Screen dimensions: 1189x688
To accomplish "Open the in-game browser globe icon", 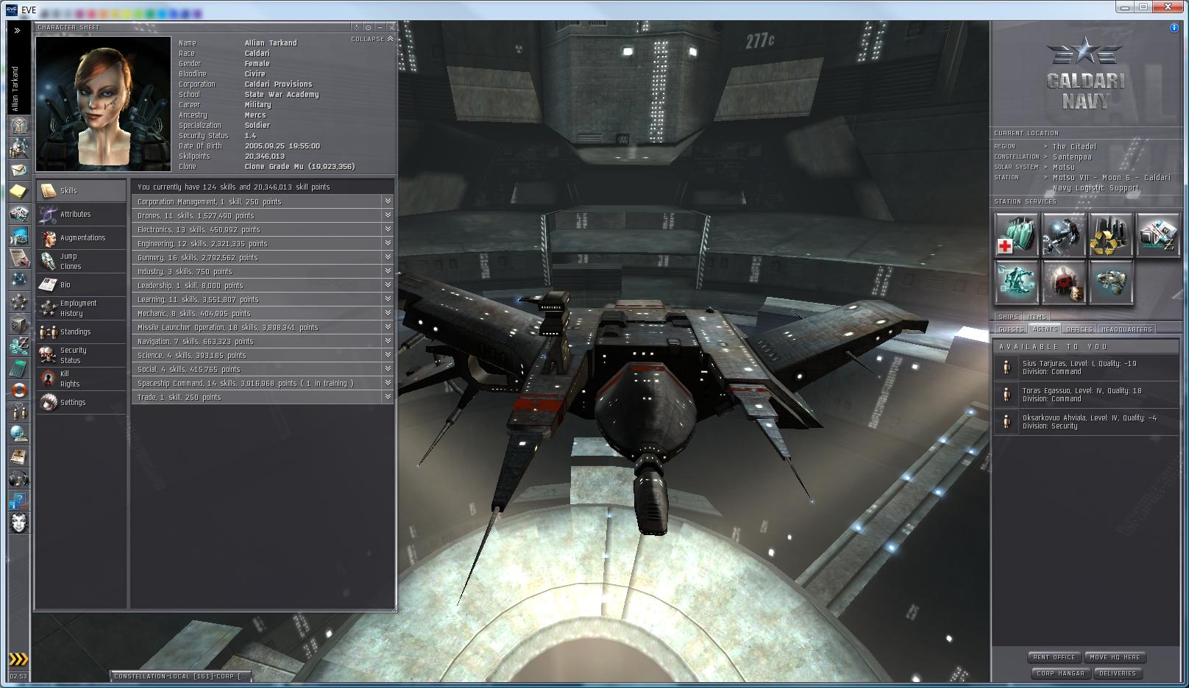I will 19,434.
